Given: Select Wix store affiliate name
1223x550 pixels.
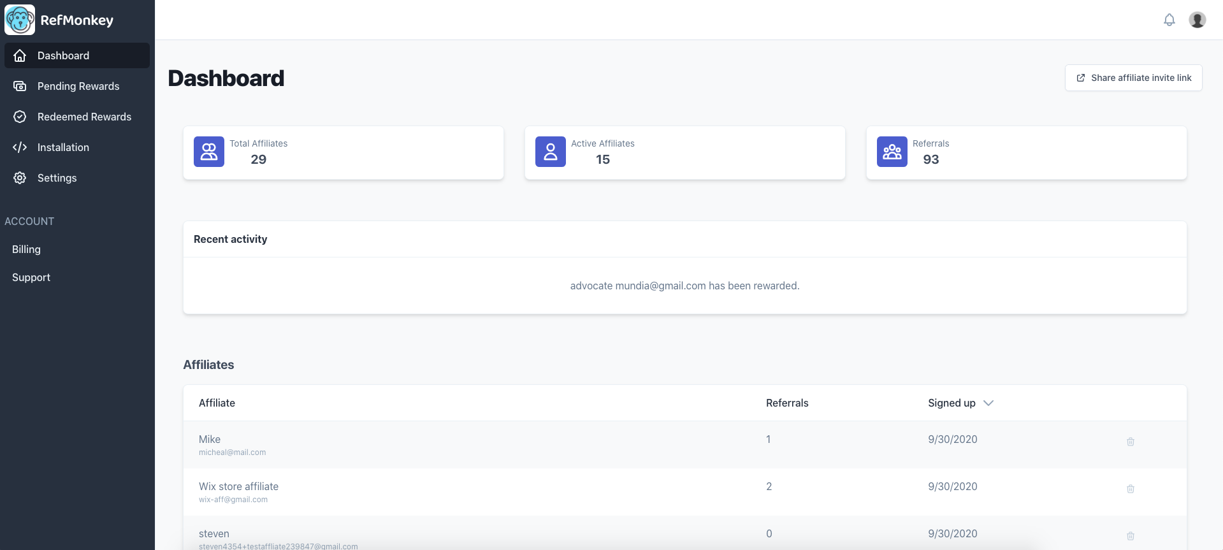Looking at the screenshot, I should pos(238,486).
